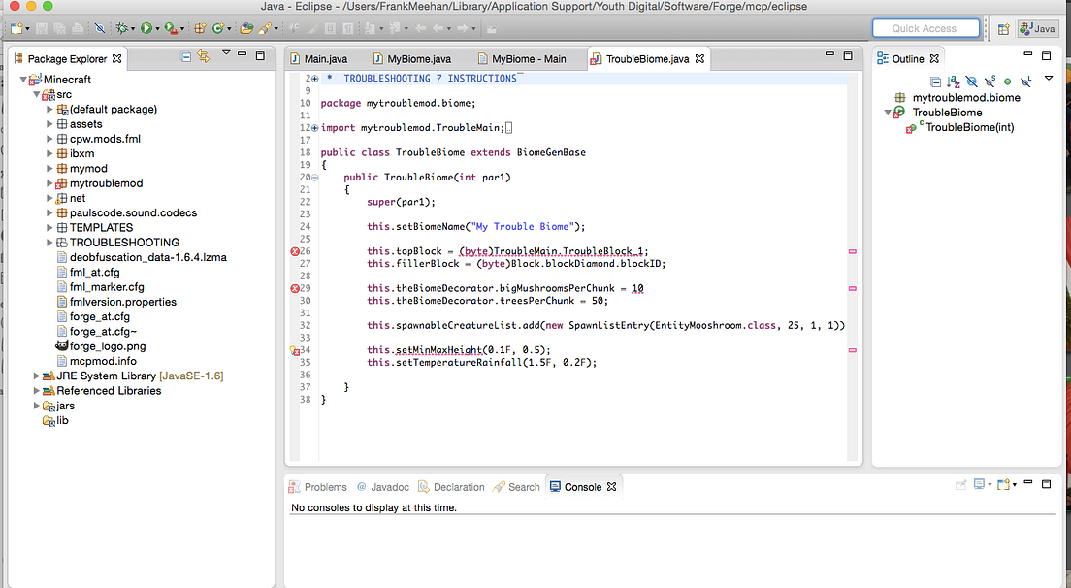Click the Print icon on the toolbar
1071x588 pixels.
click(x=78, y=28)
